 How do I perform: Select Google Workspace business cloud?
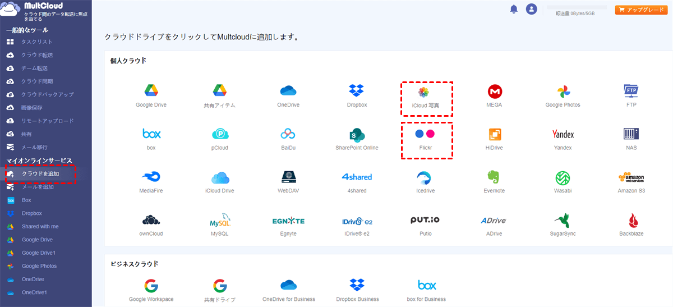(x=151, y=286)
